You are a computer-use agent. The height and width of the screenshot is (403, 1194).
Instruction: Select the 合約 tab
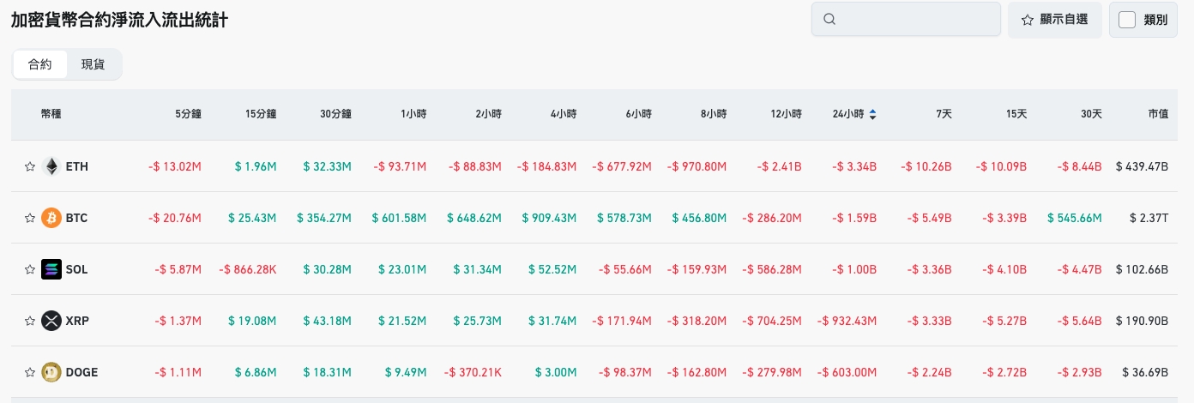pyautogui.click(x=40, y=64)
